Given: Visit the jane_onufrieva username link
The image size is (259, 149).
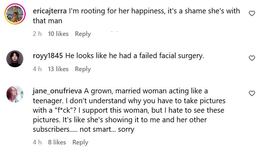Looking at the screenshot, I should pyautogui.click(x=58, y=91).
